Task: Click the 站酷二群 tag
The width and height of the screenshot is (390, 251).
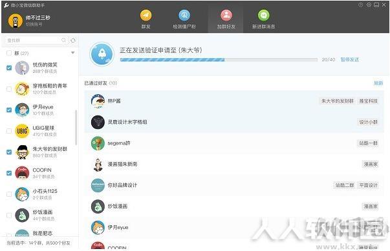Action: point(345,185)
